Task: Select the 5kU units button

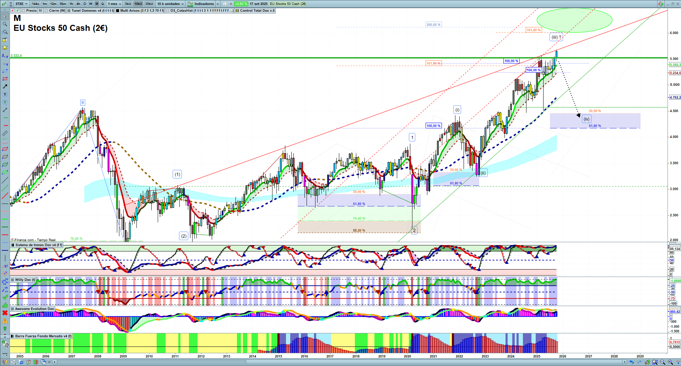Action: pos(128,4)
